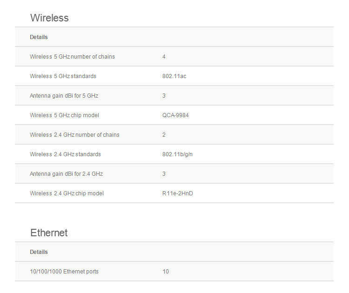Select the 802.11ac value
Screen dimensions: 349x293
pos(174,76)
